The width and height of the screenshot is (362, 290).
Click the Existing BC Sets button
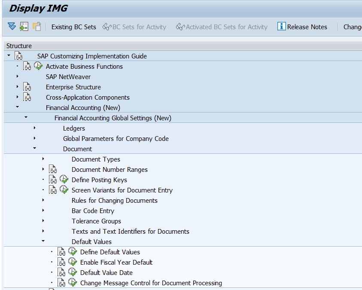(74, 27)
